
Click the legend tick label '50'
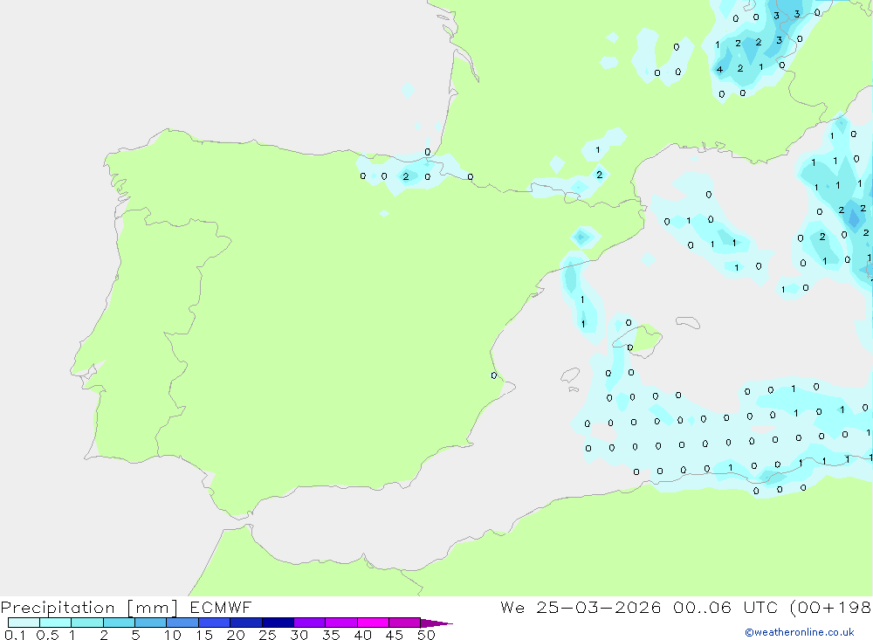pyautogui.click(x=426, y=635)
